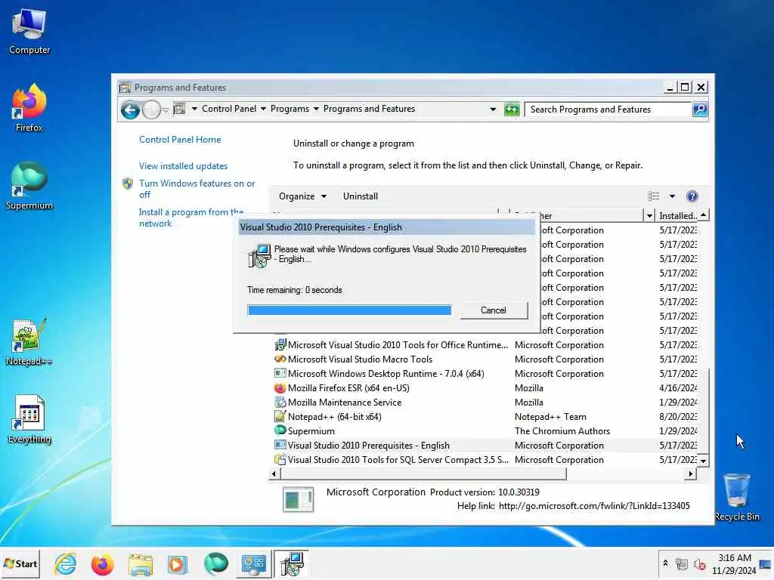774x580 pixels.
Task: Launch Windows Media Player from the taskbar
Action: pos(177,563)
